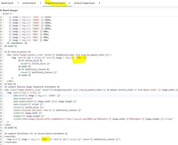This screenshot has height=145, width=178.
Task: Click the class="{{ additional_classes }}" line
Action: pyautogui.click(x=39, y=72)
